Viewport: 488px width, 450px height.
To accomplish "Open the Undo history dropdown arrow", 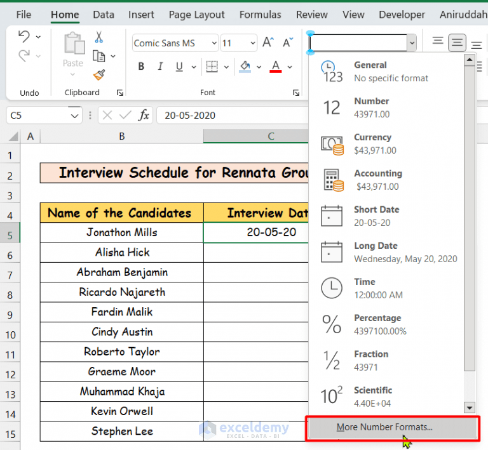I will click(38, 37).
